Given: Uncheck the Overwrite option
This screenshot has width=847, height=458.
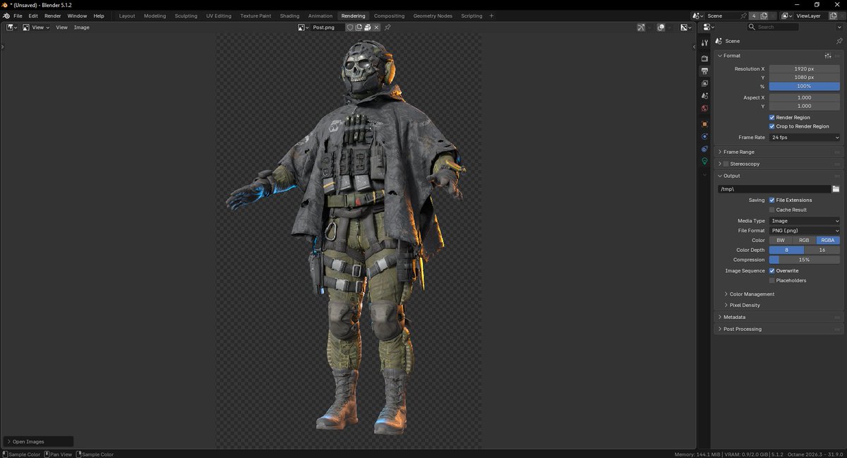Looking at the screenshot, I should point(772,271).
